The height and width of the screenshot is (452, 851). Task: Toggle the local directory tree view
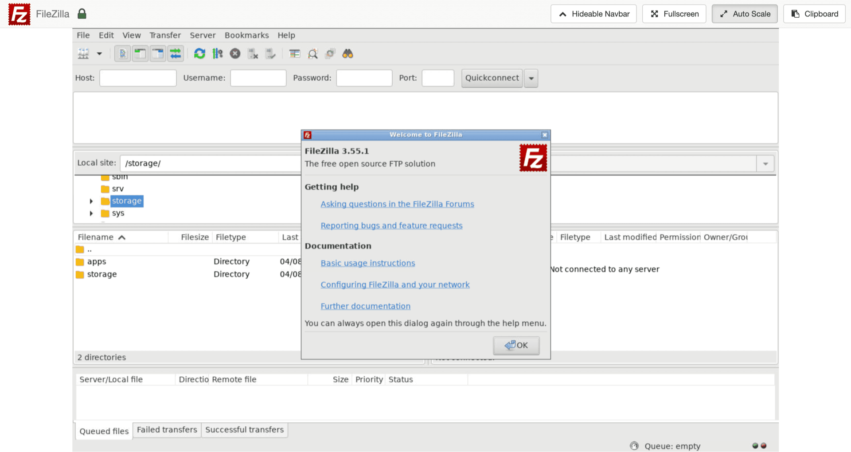pos(140,54)
